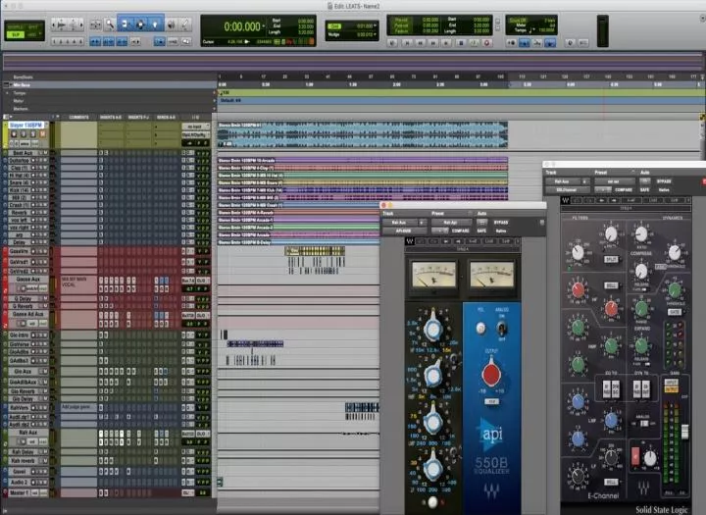Click the zoom horizontal-out arrow button

(x=54, y=25)
